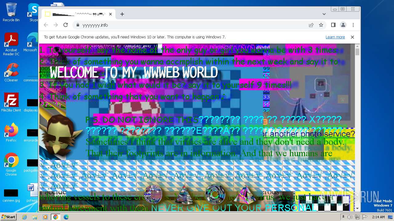The width and height of the screenshot is (394, 221).
Task: Open the Firefox desktop icon
Action: (11, 133)
